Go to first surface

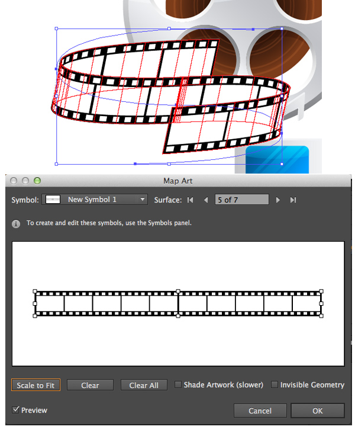[x=191, y=200]
